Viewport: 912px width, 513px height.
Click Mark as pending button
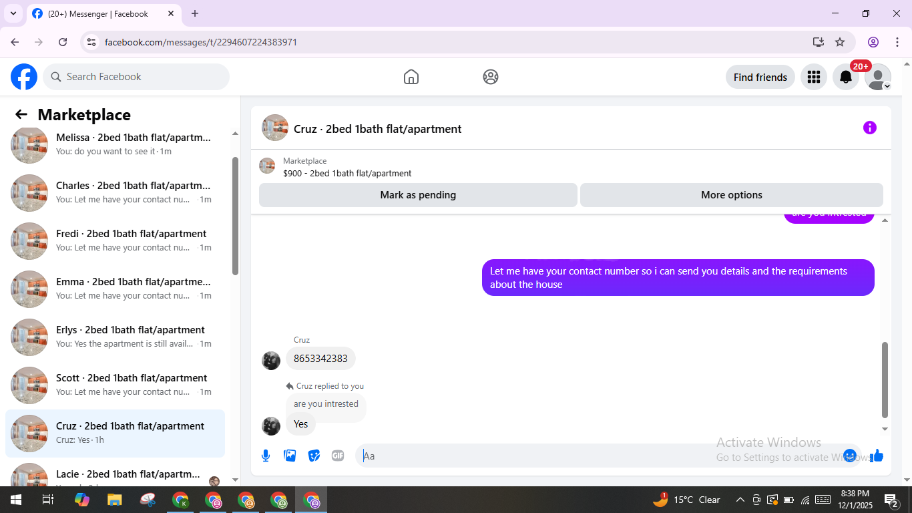pos(418,195)
